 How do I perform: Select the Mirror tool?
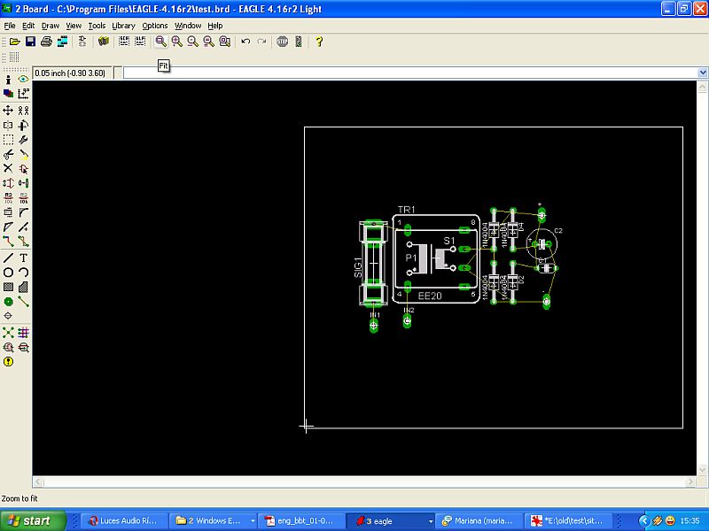(8, 125)
